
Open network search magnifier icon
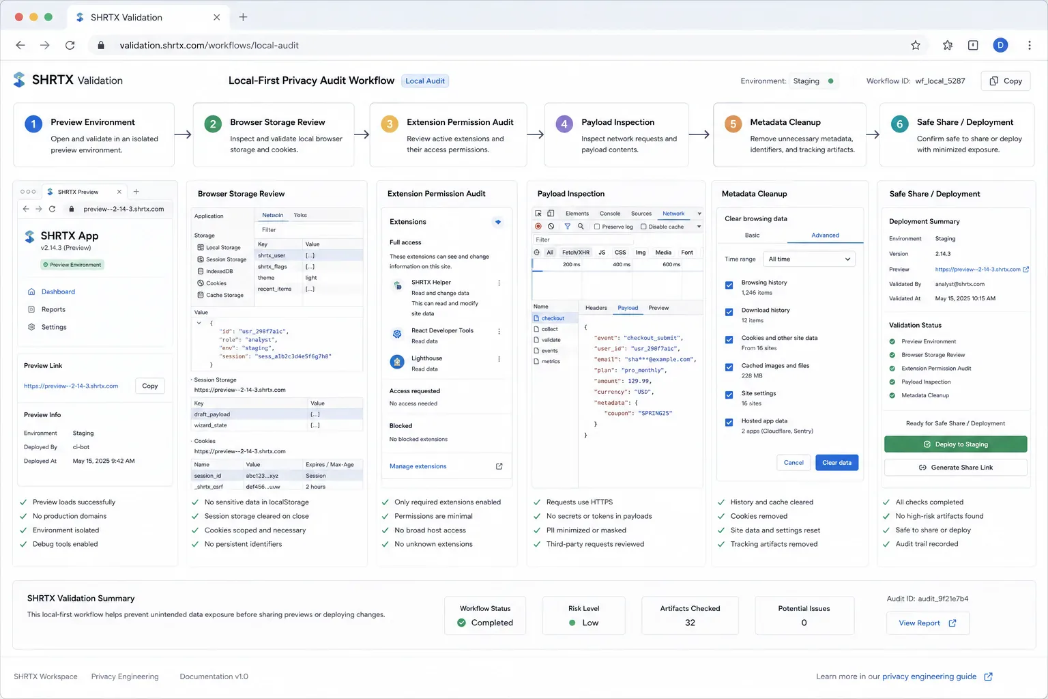pyautogui.click(x=581, y=226)
